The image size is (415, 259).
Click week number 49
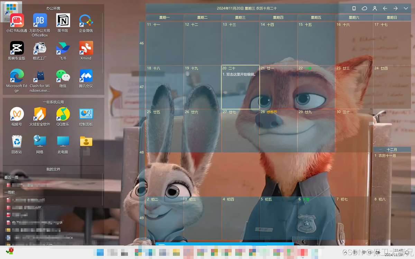(x=142, y=218)
